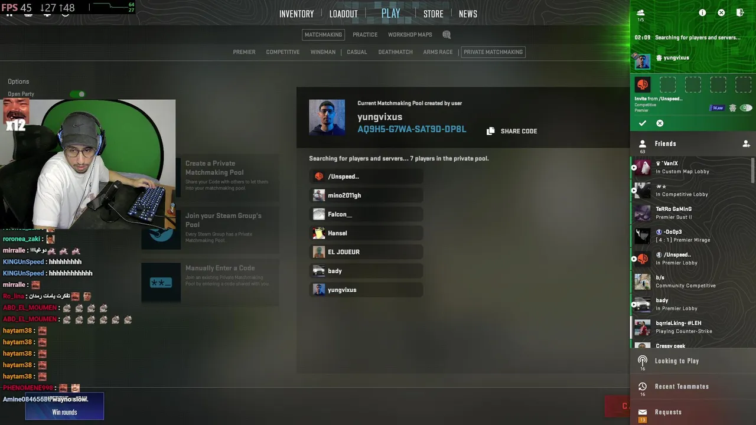Click the rank emblem in the invite box
This screenshot has height=425, width=756.
[x=732, y=108]
